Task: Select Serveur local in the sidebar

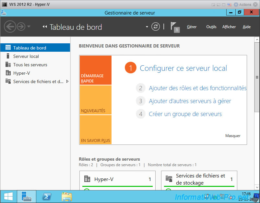Action: coord(35,56)
